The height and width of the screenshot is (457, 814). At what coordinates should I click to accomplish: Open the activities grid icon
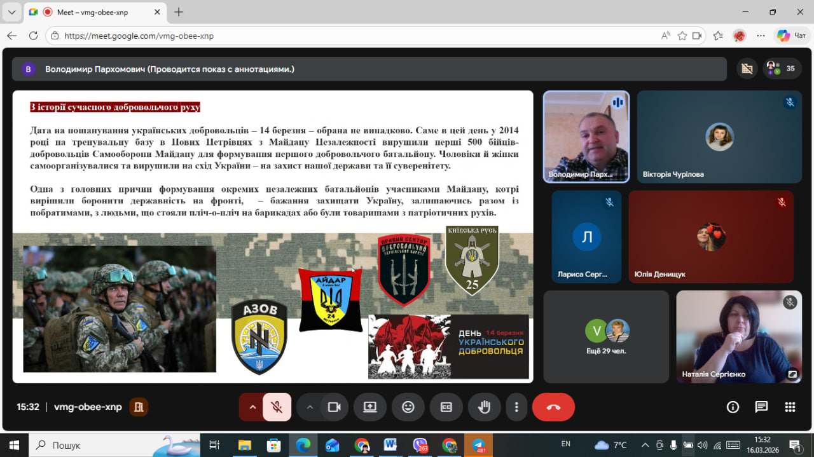pyautogui.click(x=790, y=407)
